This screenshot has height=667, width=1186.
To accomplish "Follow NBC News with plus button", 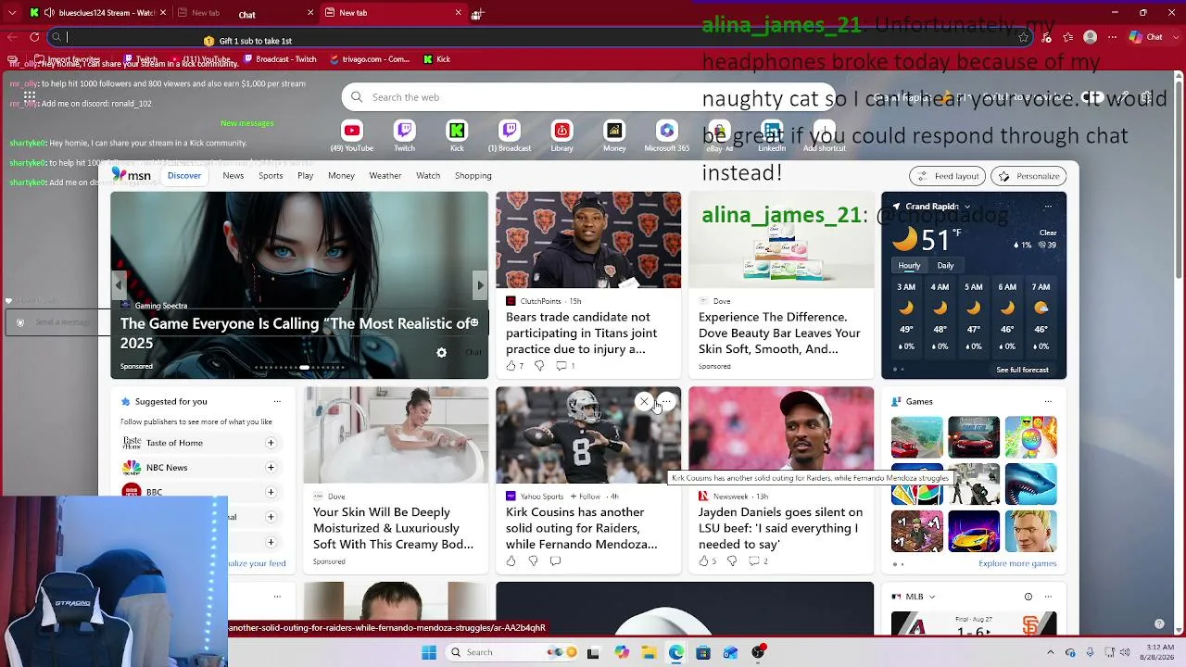I will 271,467.
